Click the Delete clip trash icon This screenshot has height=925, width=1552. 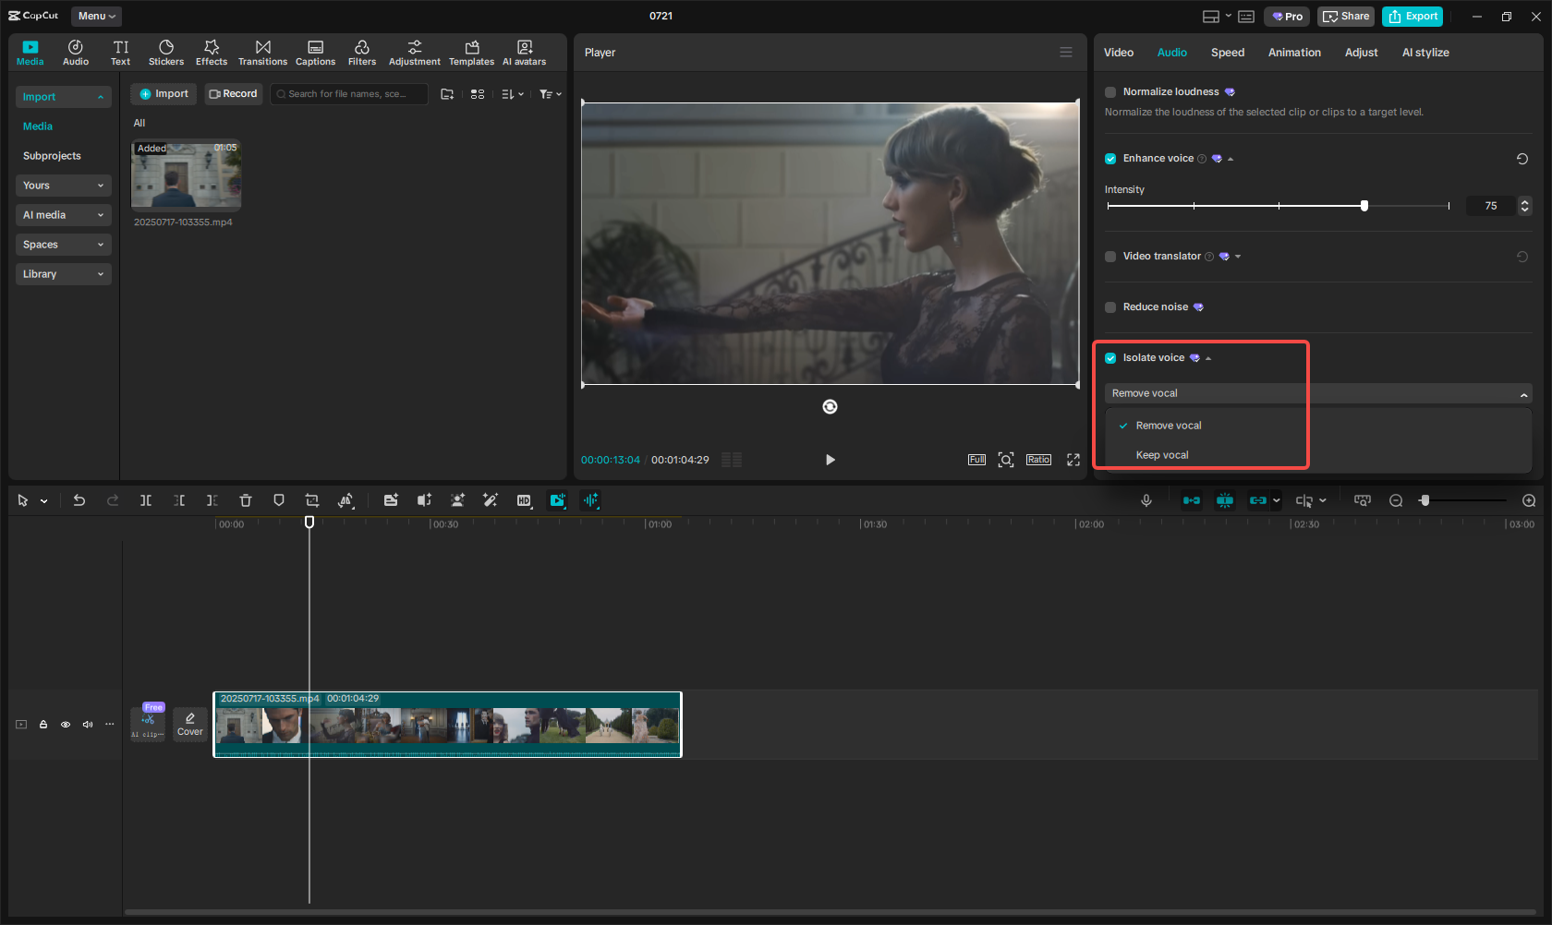[246, 500]
